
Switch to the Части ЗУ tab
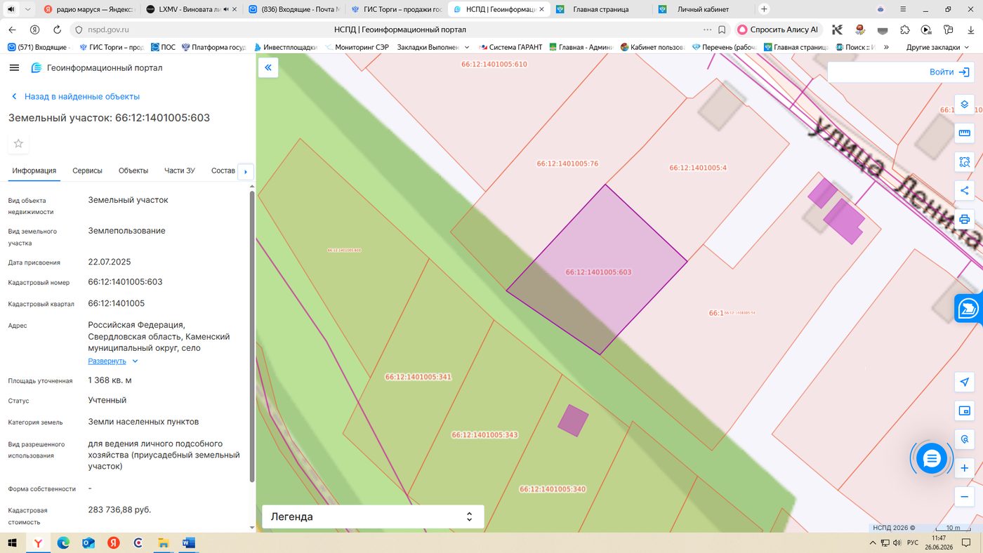(x=180, y=171)
